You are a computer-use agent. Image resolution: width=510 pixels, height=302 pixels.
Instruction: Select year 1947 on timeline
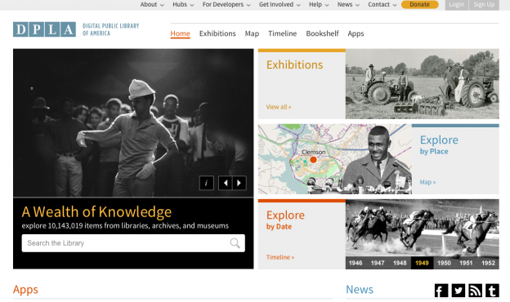pyautogui.click(x=378, y=263)
